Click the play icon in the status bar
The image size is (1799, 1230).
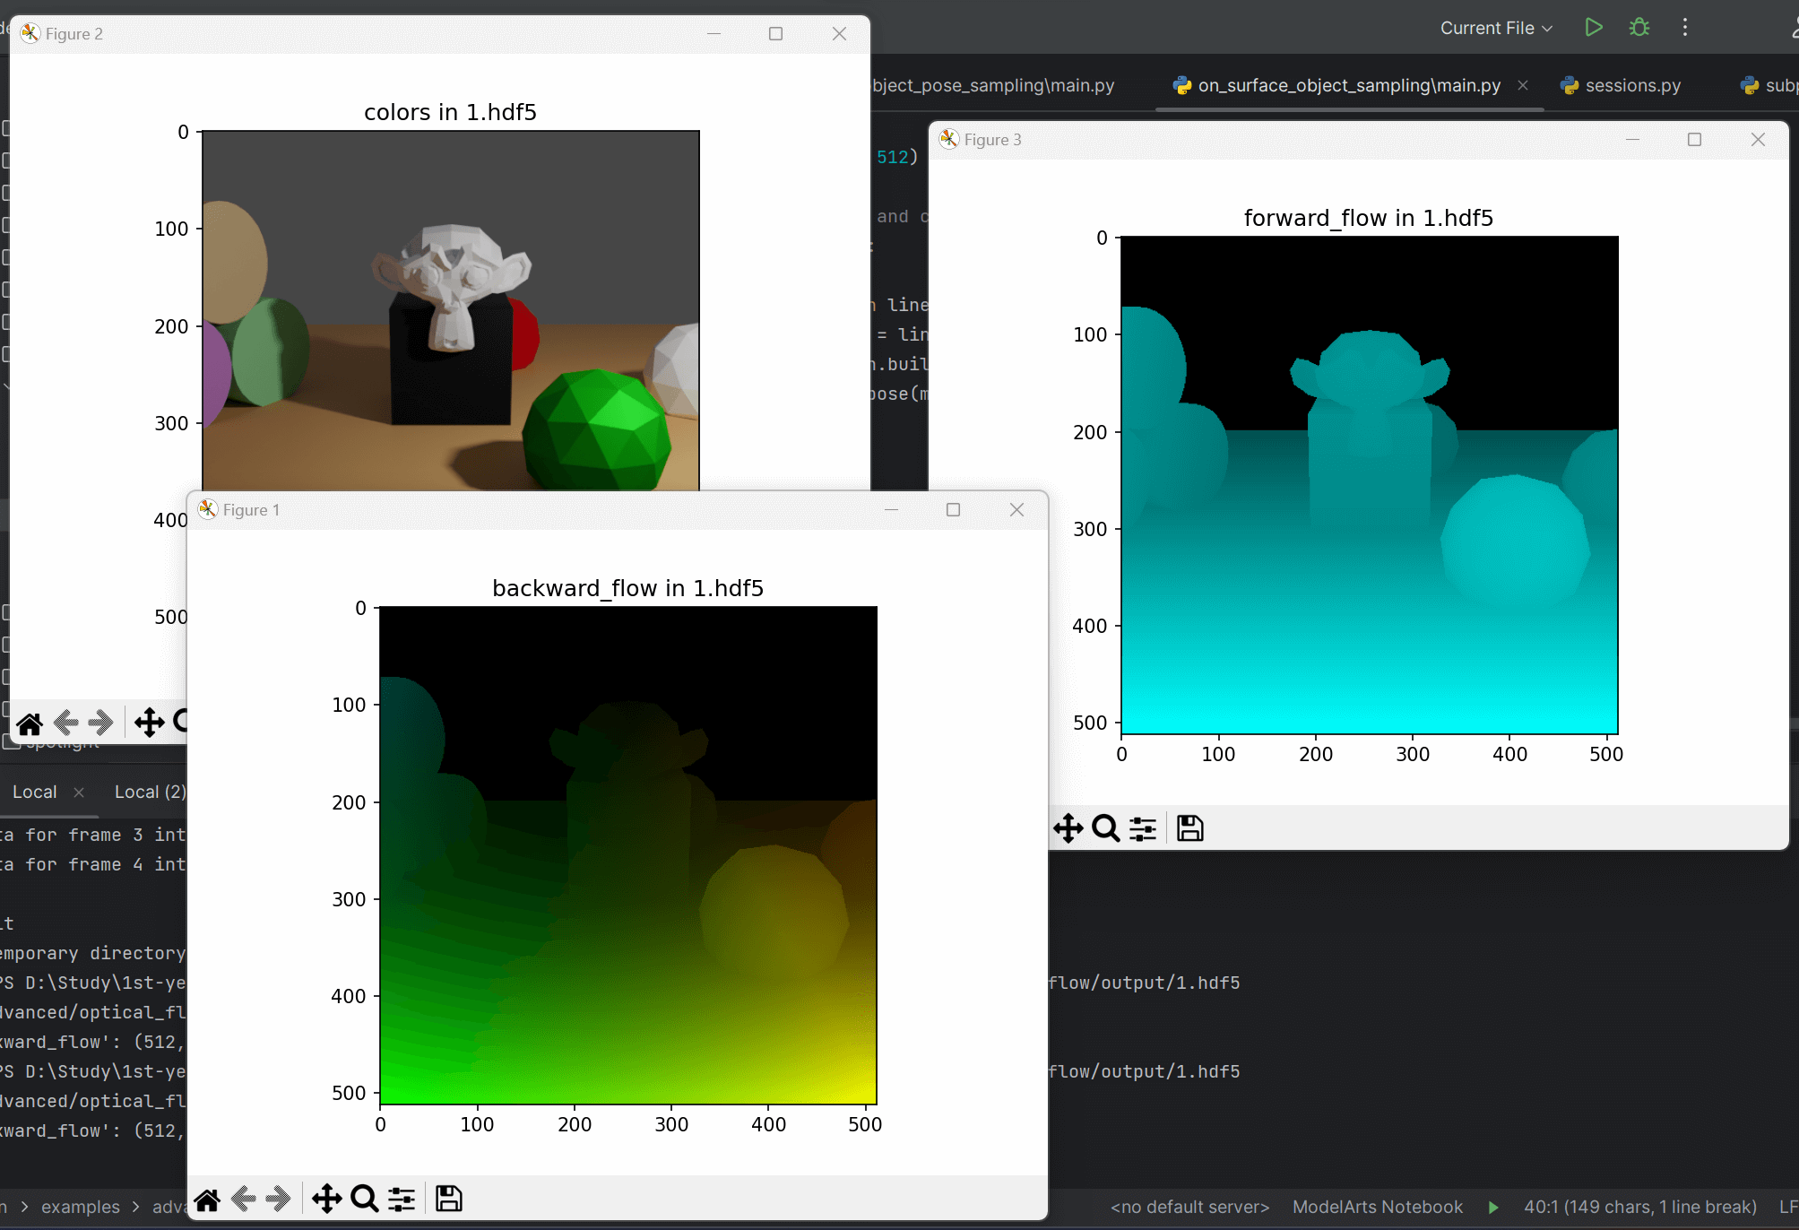point(1493,1208)
